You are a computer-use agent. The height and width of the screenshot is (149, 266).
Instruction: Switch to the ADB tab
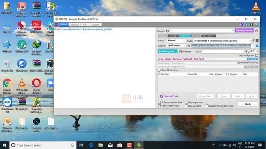[x=85, y=24]
